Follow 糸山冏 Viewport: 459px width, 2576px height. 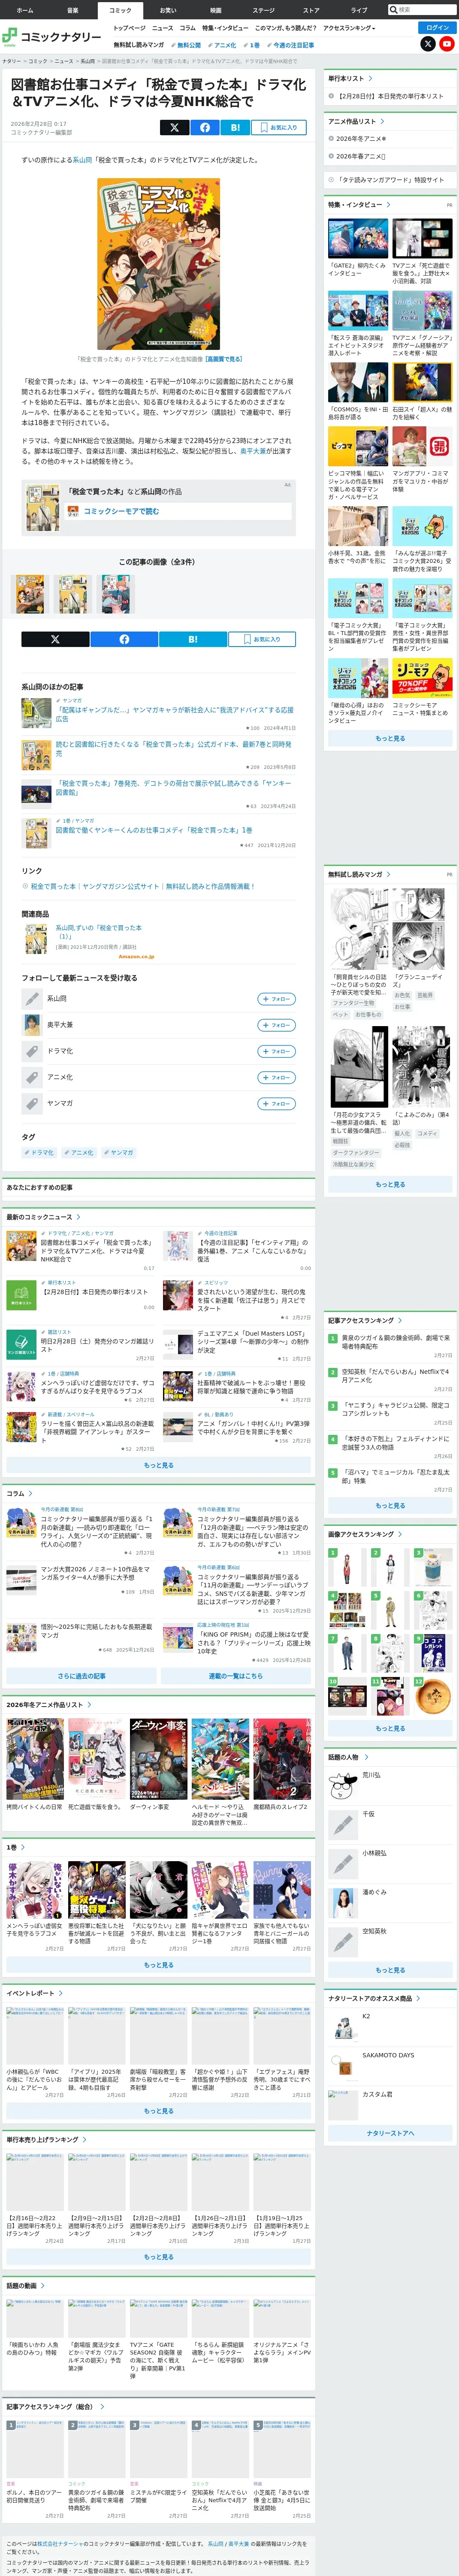277,999
